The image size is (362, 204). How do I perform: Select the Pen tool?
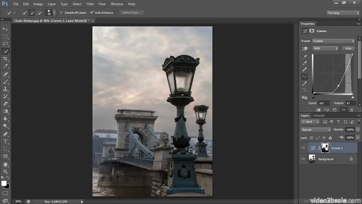[x=5, y=134]
